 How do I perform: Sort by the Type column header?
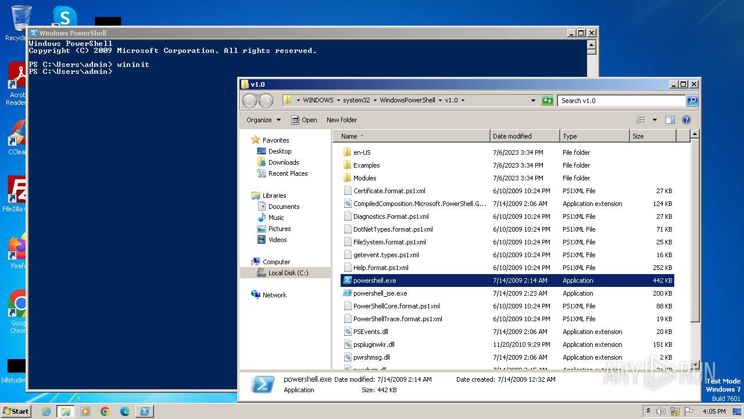(595, 136)
